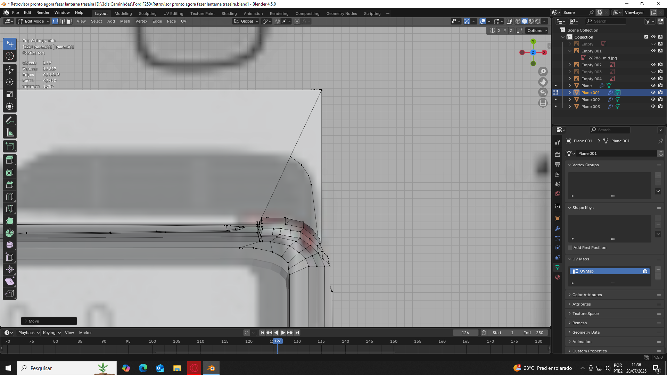Switch to face select mode

point(69,21)
